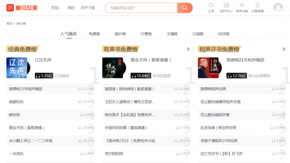This screenshot has width=290, height=163.
Task: Click 排行榜 breadcrumb
Action: tap(21, 23)
